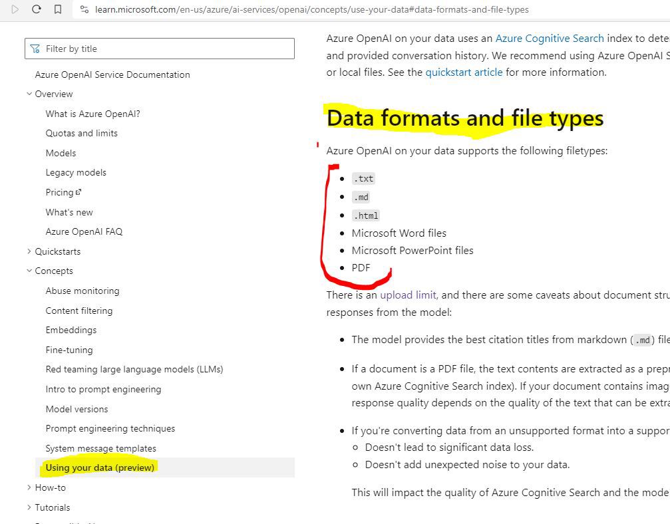
Task: Click "Doesn't add unexpected noise" text
Action: pyautogui.click(x=468, y=465)
